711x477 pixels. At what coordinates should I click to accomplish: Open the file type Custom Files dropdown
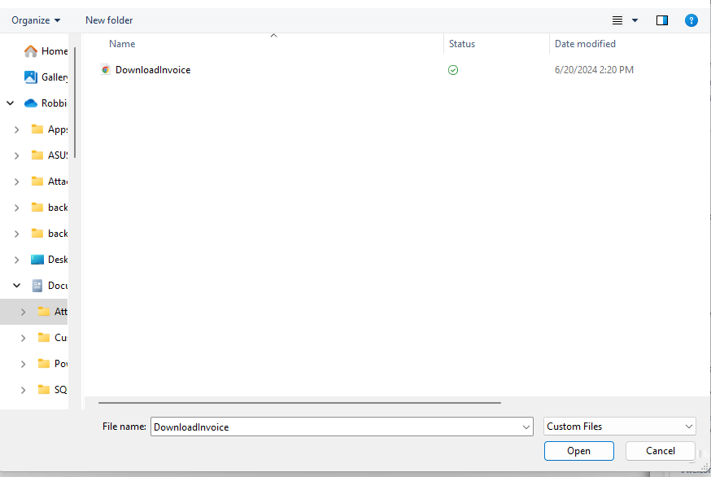(x=619, y=426)
